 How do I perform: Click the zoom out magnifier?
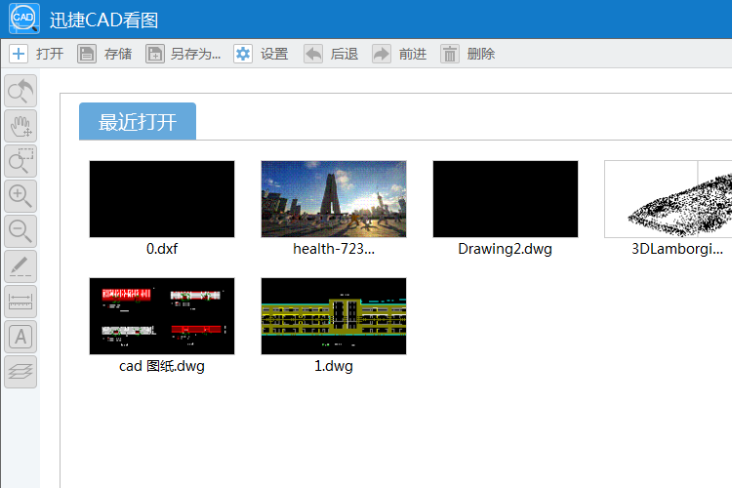point(20,231)
